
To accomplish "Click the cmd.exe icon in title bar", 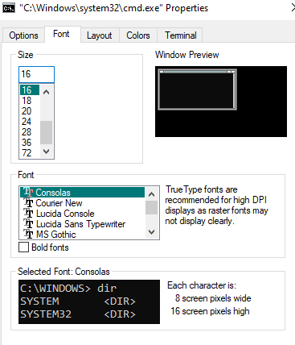I will (8, 8).
